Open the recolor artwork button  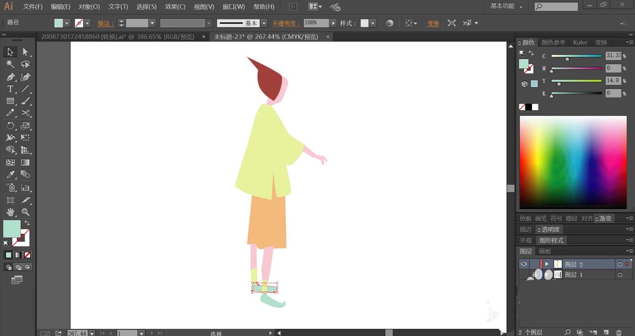390,23
